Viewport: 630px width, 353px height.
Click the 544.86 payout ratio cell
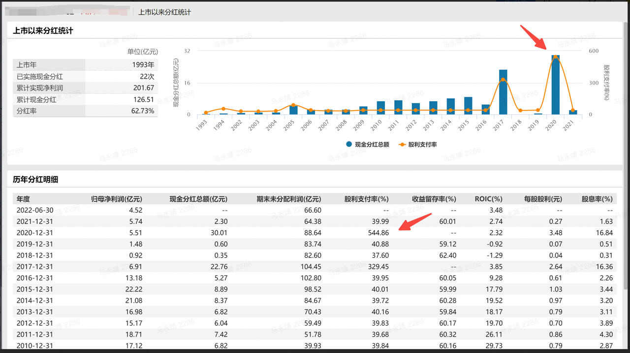click(377, 233)
